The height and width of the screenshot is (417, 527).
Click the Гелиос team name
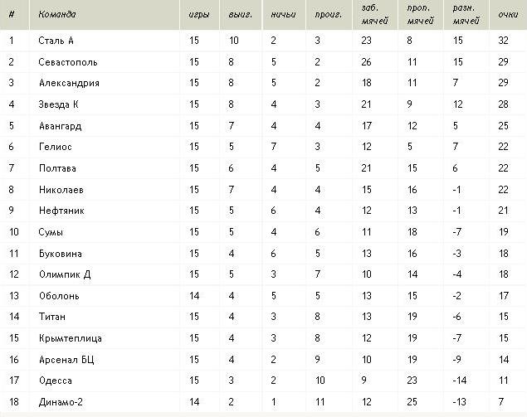(56, 147)
